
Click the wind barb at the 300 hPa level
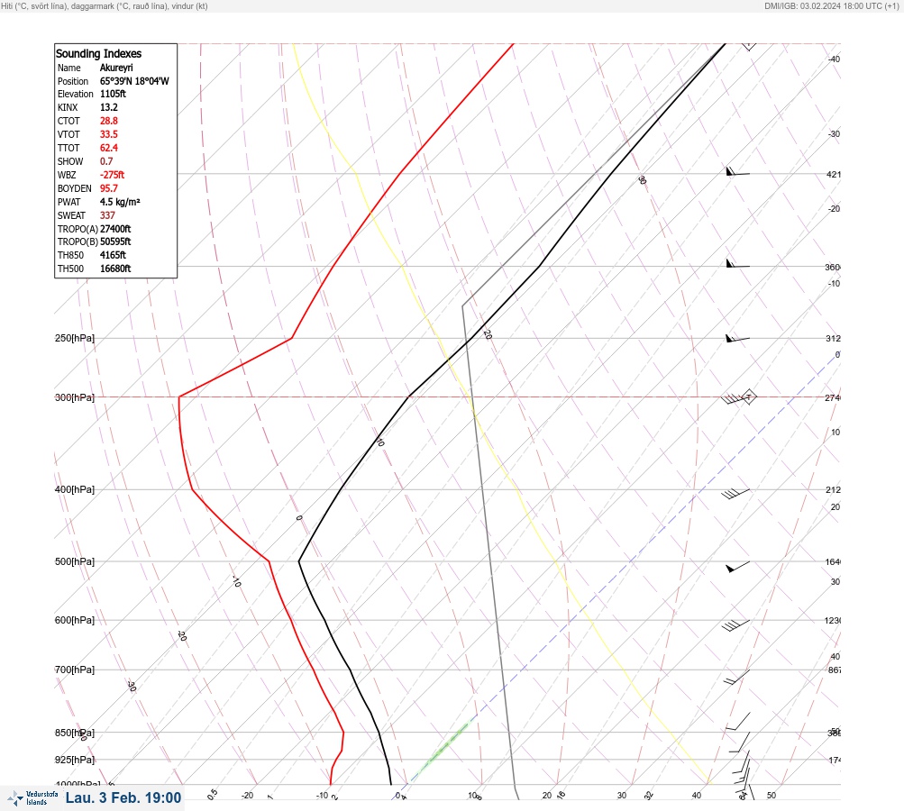pyautogui.click(x=735, y=398)
